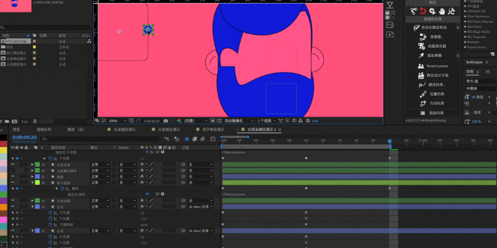Expand layer 19 头发本省 properties
The height and width of the screenshot is (248, 497).
click(x=32, y=164)
